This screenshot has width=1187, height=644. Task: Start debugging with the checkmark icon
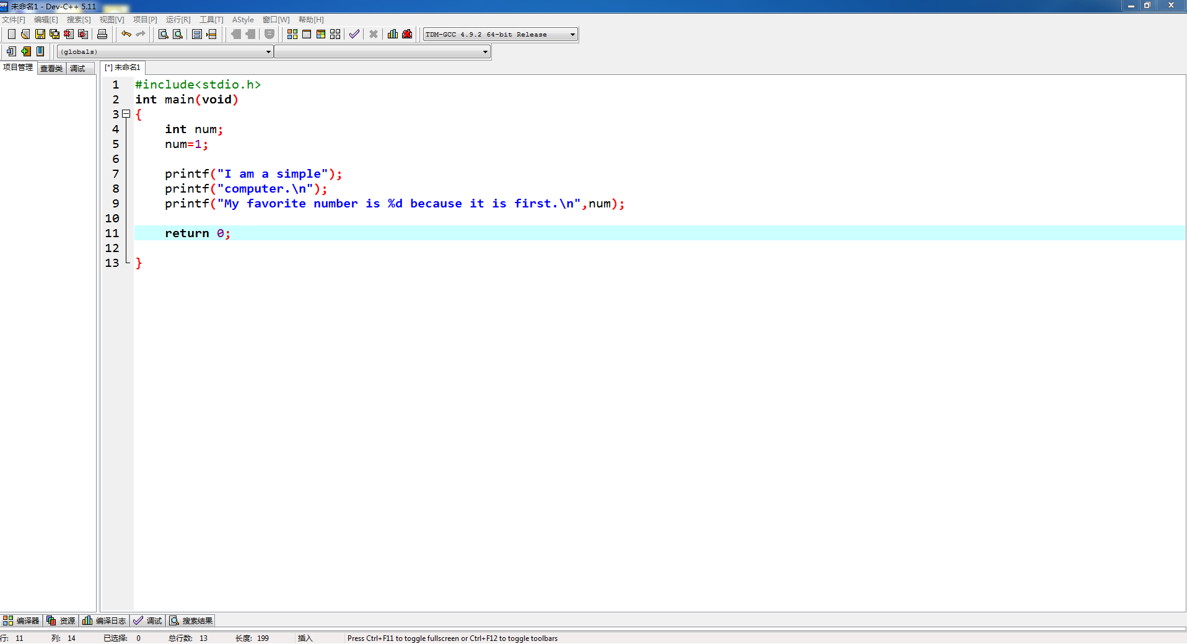point(354,34)
